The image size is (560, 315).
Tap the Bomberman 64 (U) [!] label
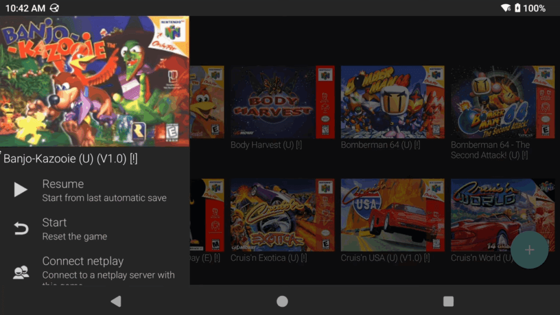click(381, 145)
